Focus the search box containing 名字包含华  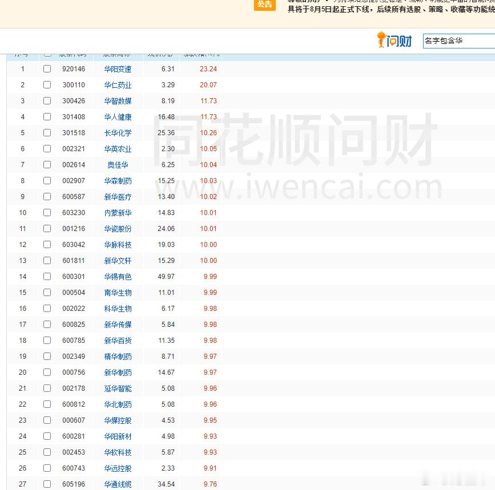coord(459,41)
